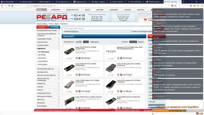Open the browser page actions three-dot menu
204x115 pixels.
pos(169,6)
